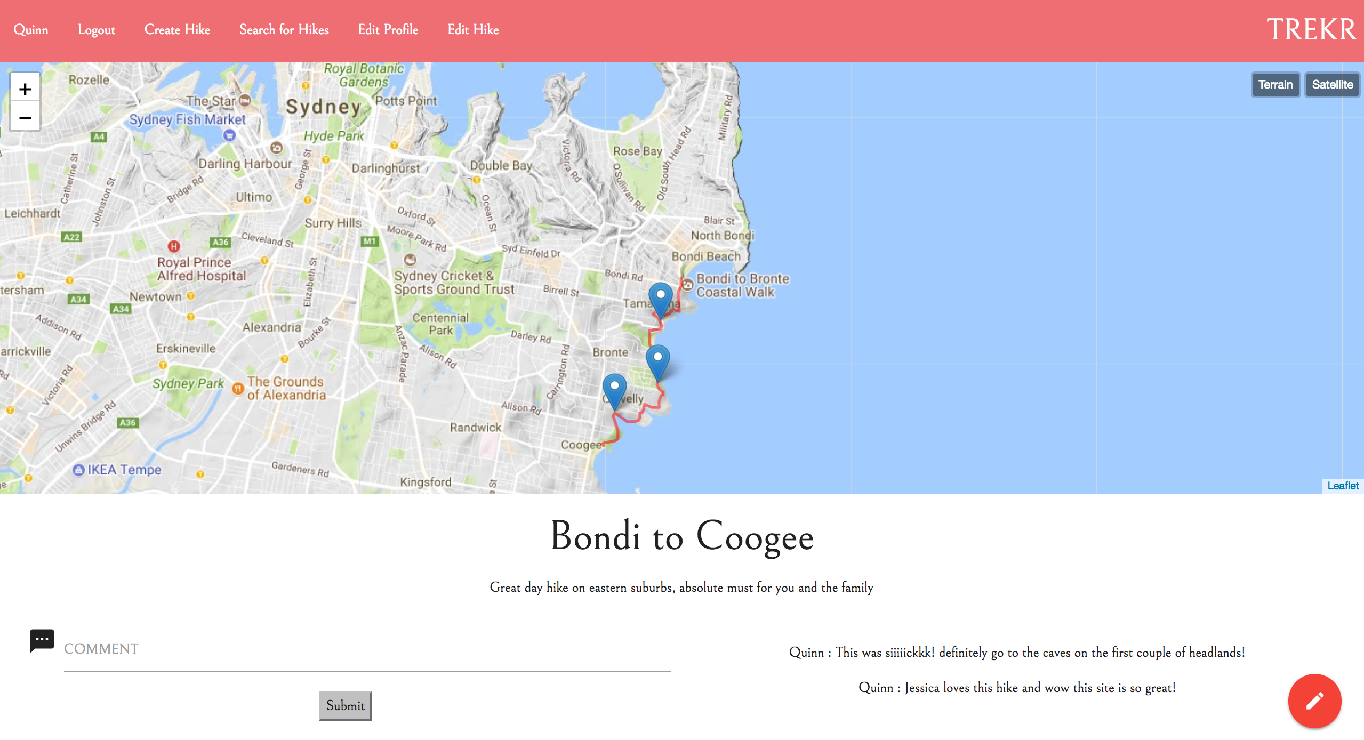Open Edit Profile from the navbar
1364x740 pixels.
[x=388, y=30]
